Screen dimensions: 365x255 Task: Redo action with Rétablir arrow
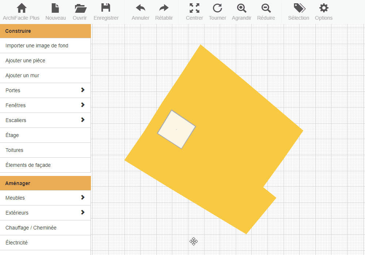pos(164,8)
